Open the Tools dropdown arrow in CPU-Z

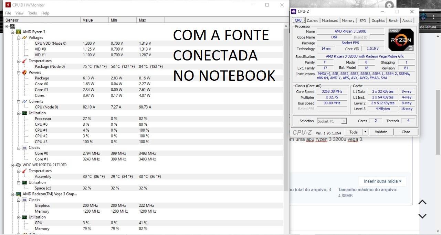(x=365, y=132)
